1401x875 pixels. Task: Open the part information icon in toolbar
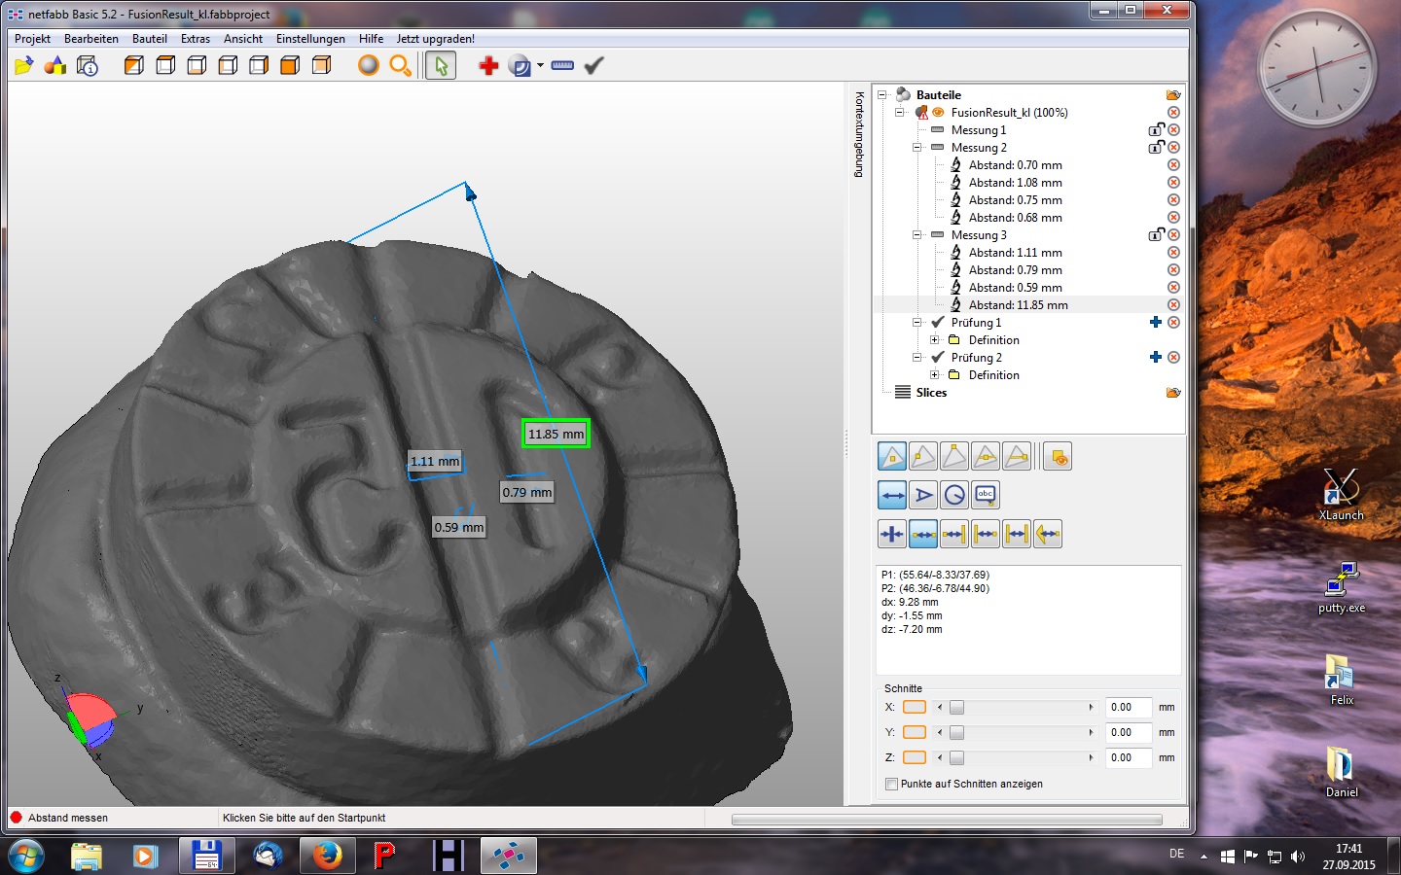[x=88, y=65]
